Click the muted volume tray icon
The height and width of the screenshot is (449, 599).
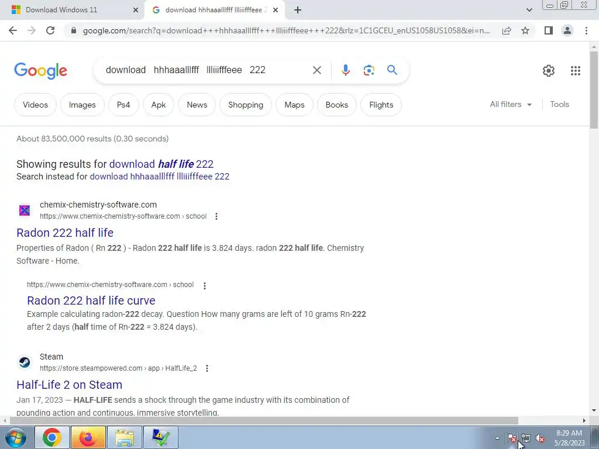point(540,438)
